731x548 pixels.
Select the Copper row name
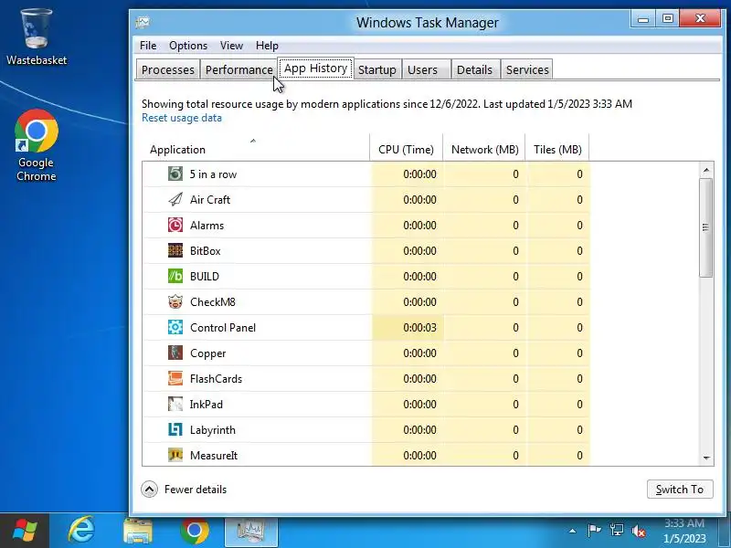point(208,353)
